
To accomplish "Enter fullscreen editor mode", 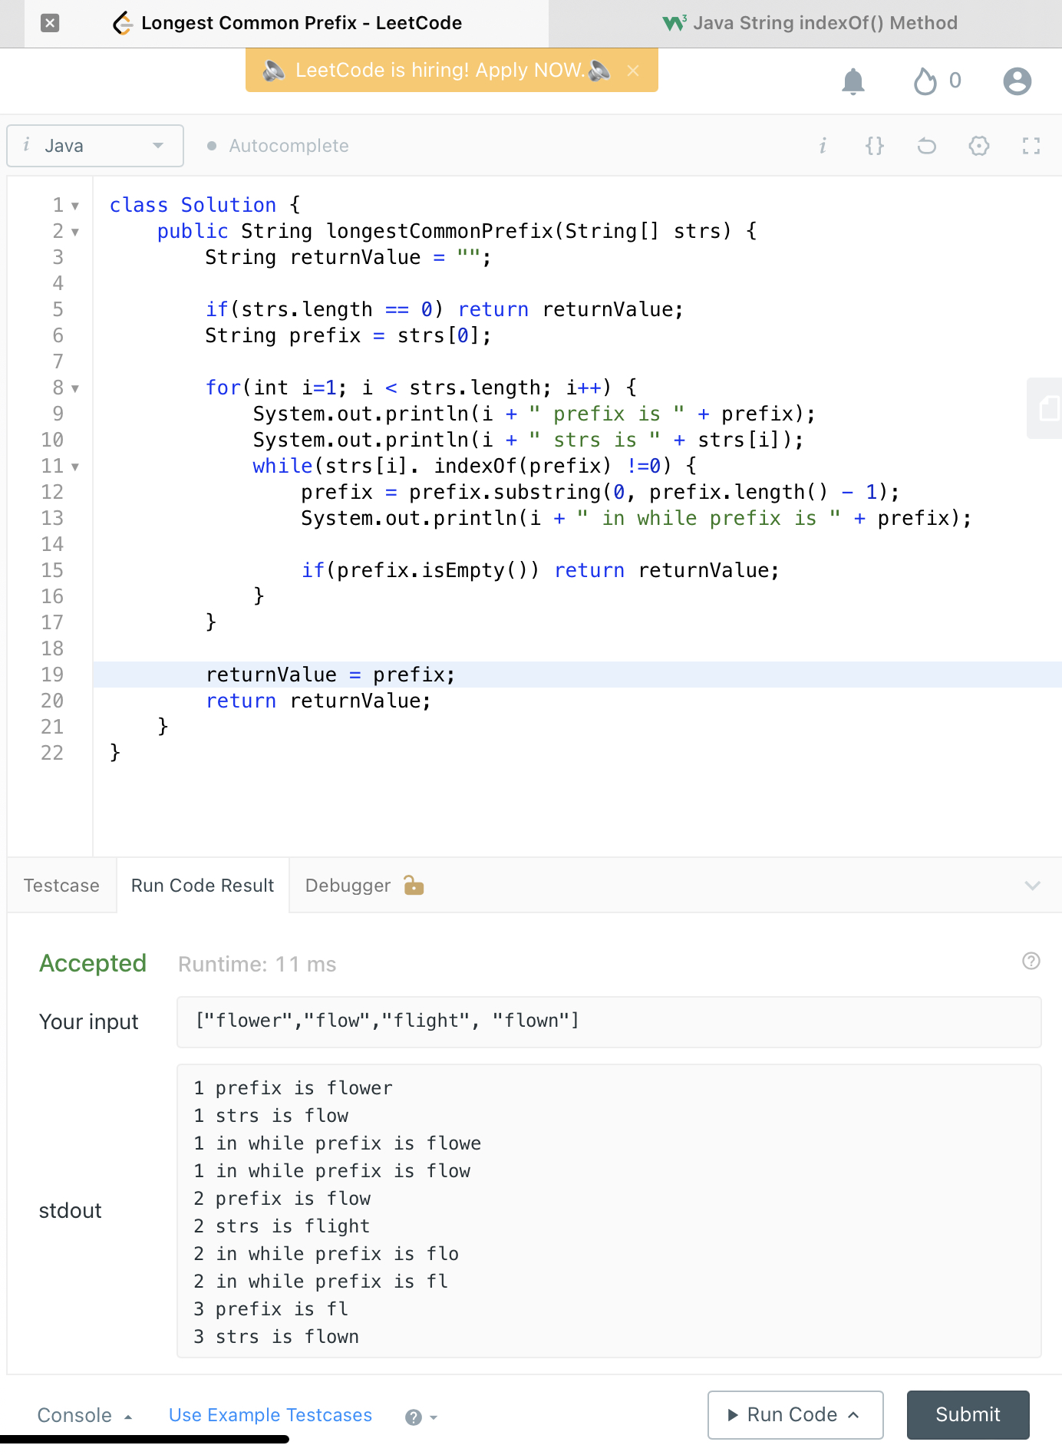I will click(x=1031, y=146).
